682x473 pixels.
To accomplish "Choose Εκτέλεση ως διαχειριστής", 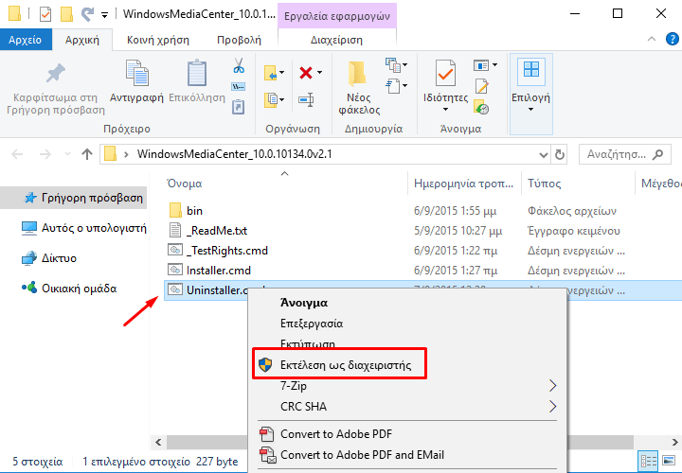I will pyautogui.click(x=340, y=365).
